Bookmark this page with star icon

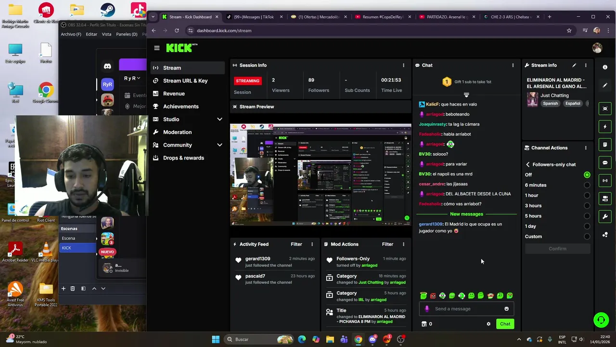[x=569, y=30]
